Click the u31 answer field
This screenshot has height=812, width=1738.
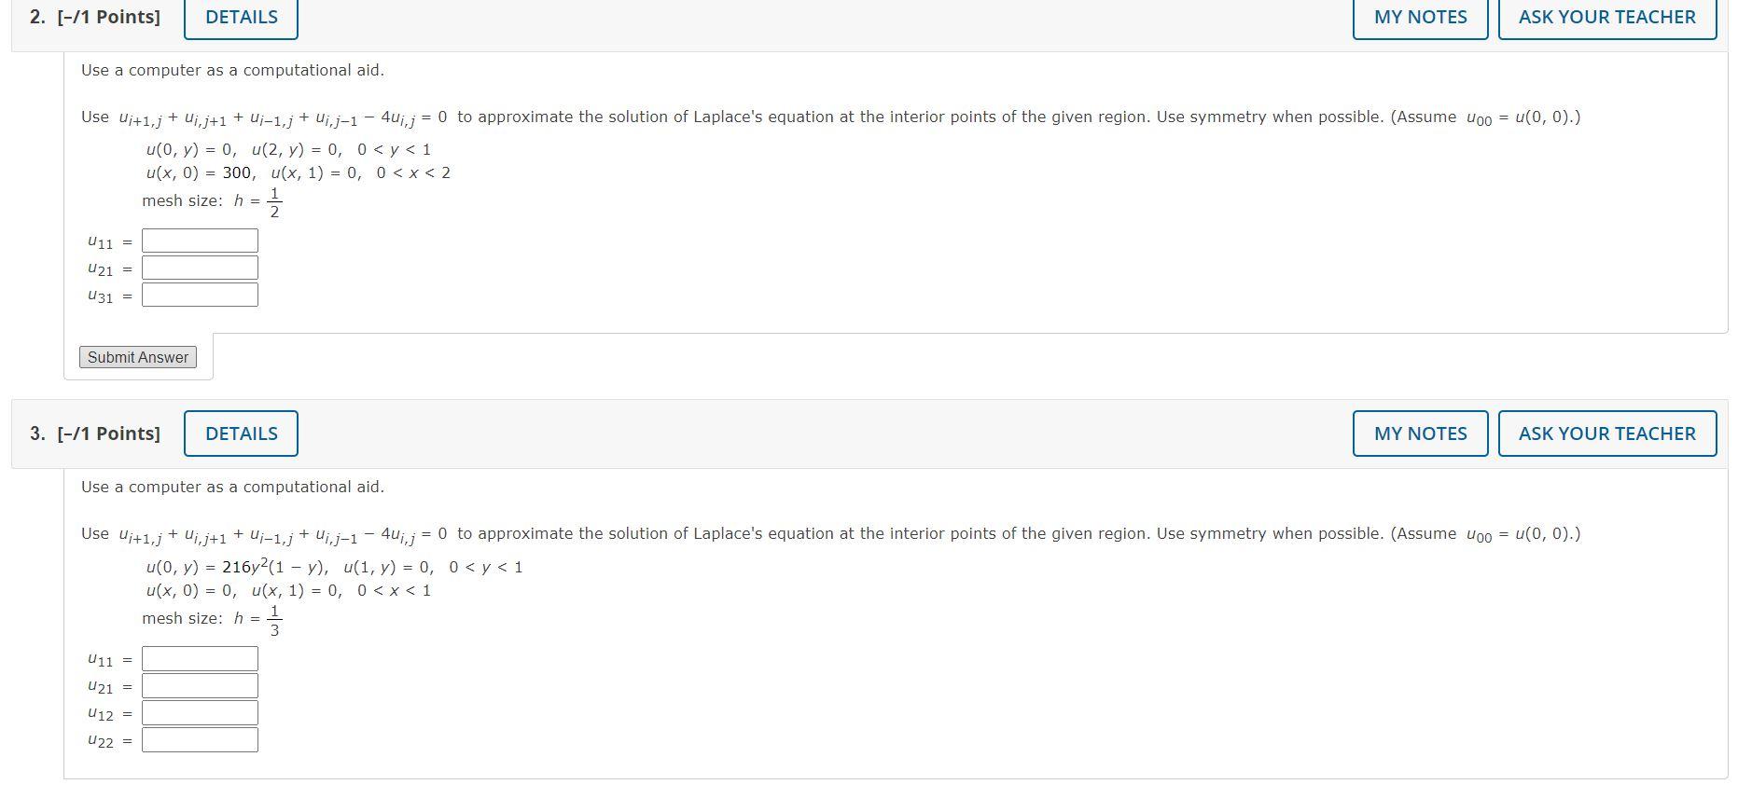pos(199,295)
